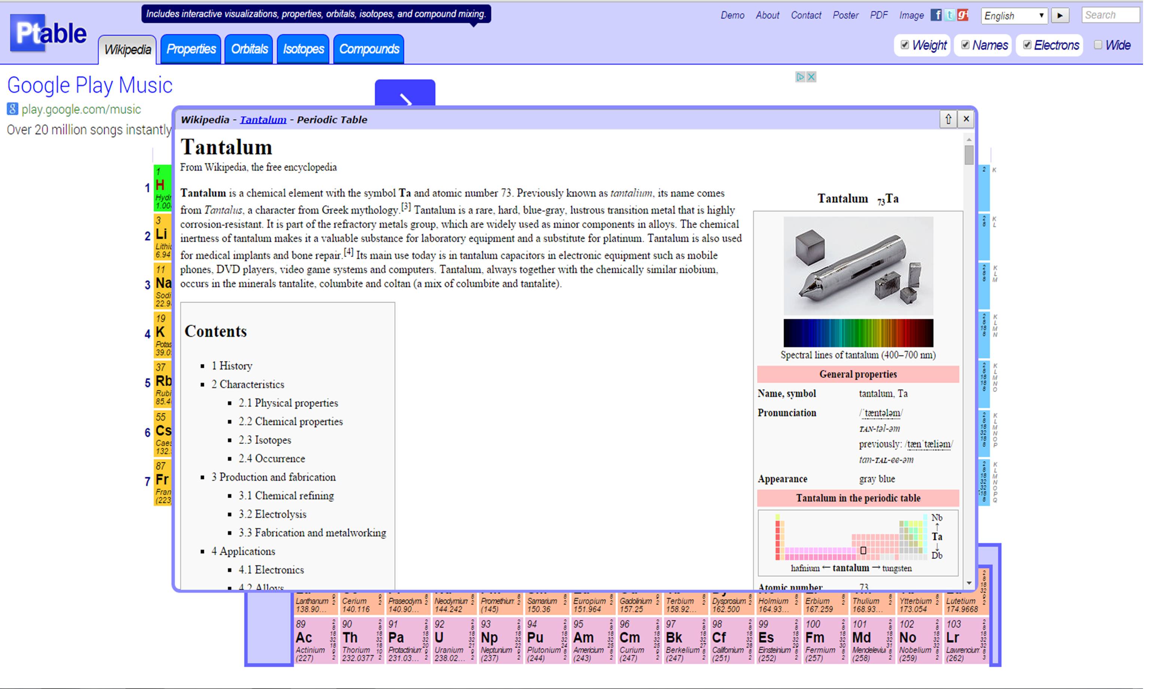Open the Contact link
This screenshot has height=689, width=1149.
point(806,15)
